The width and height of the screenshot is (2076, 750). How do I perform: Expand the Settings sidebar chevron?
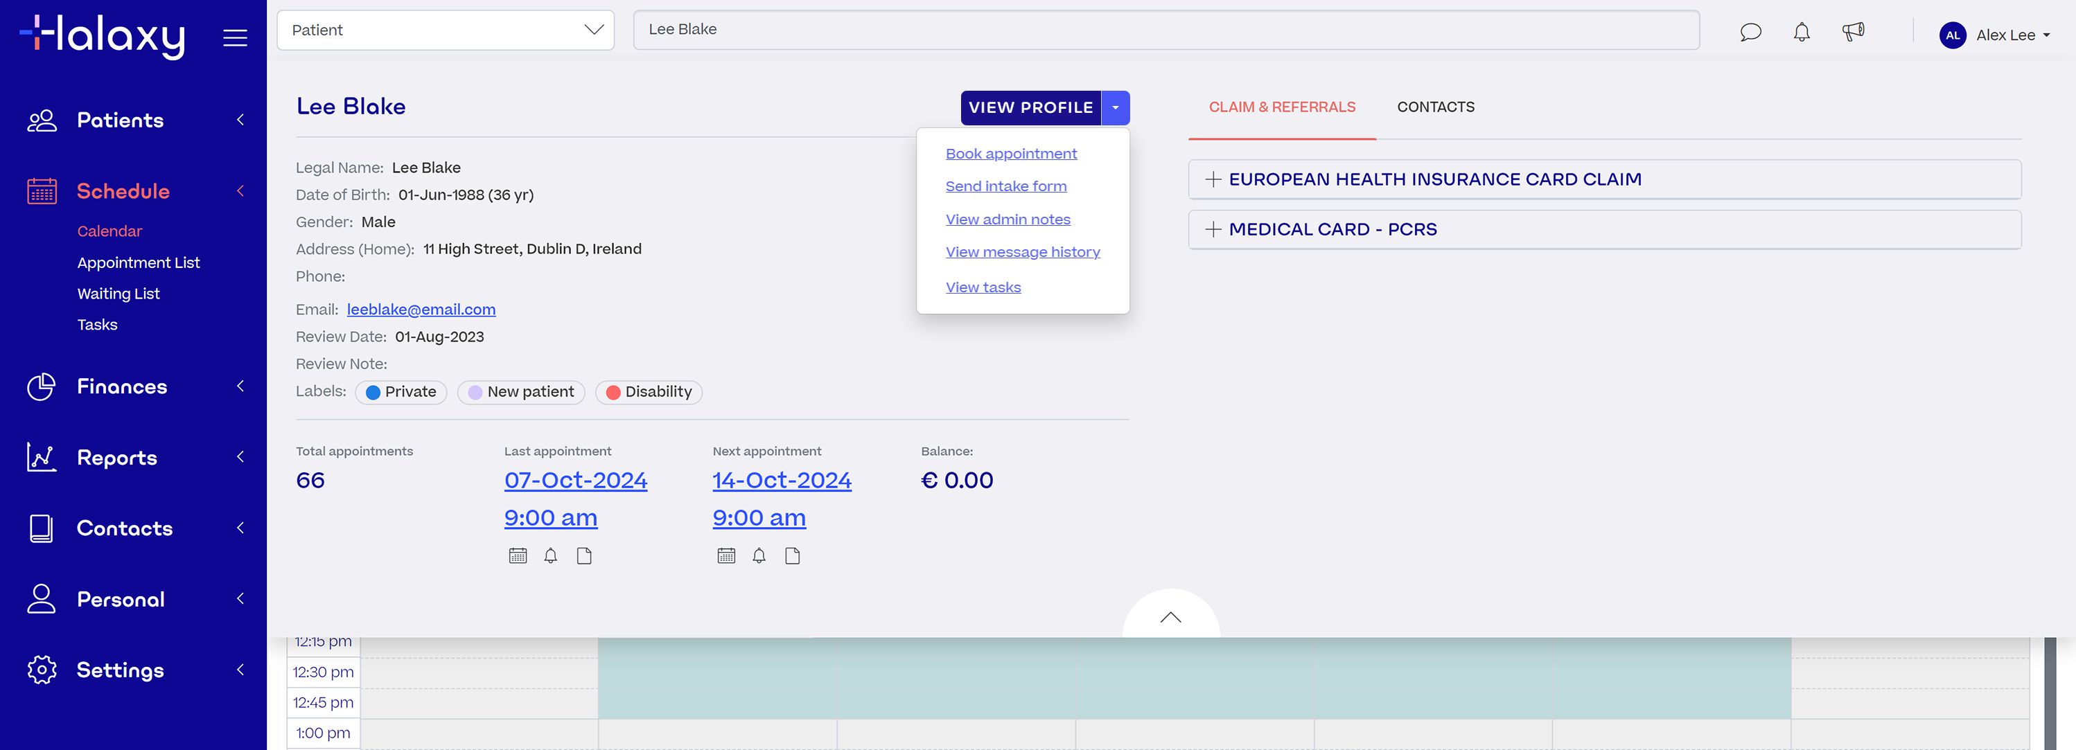240,670
